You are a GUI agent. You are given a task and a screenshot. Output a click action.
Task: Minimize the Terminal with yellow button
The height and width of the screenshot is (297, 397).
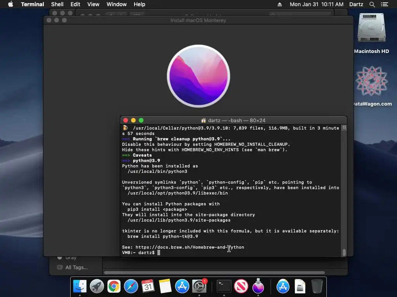[x=133, y=121]
